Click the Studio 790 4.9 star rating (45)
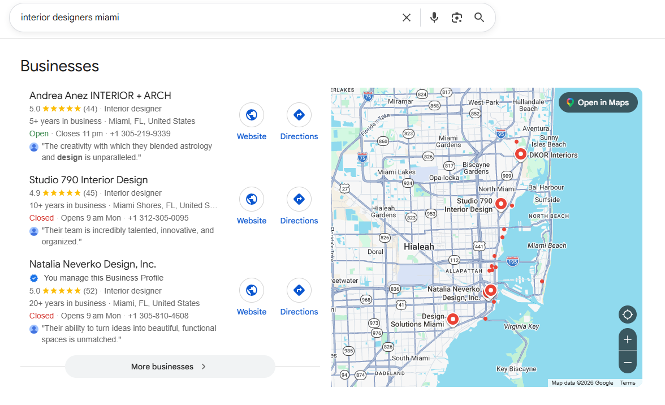 63,193
